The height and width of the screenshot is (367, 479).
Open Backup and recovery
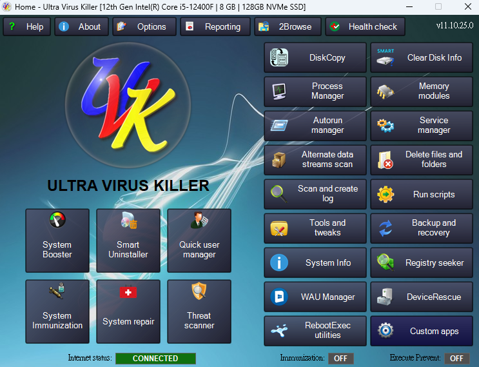tap(422, 228)
